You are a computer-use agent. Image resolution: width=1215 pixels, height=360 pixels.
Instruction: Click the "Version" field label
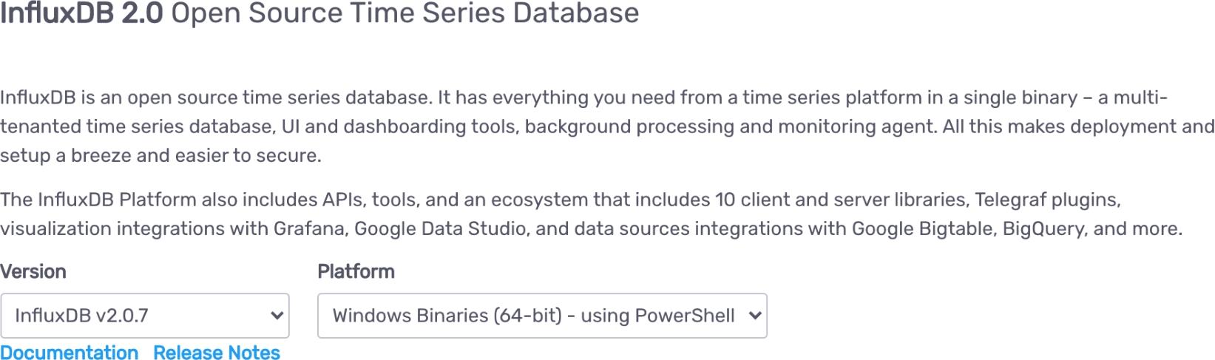pos(33,271)
